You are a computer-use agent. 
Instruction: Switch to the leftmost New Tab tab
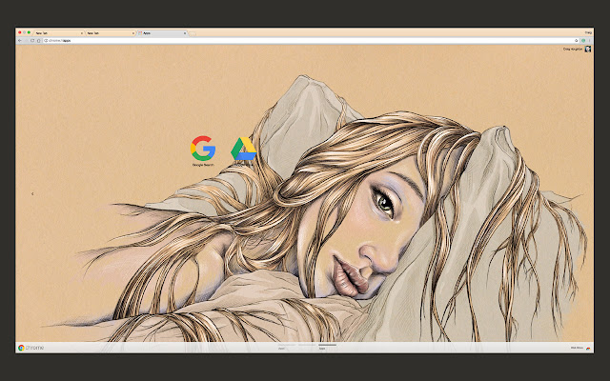(58, 33)
